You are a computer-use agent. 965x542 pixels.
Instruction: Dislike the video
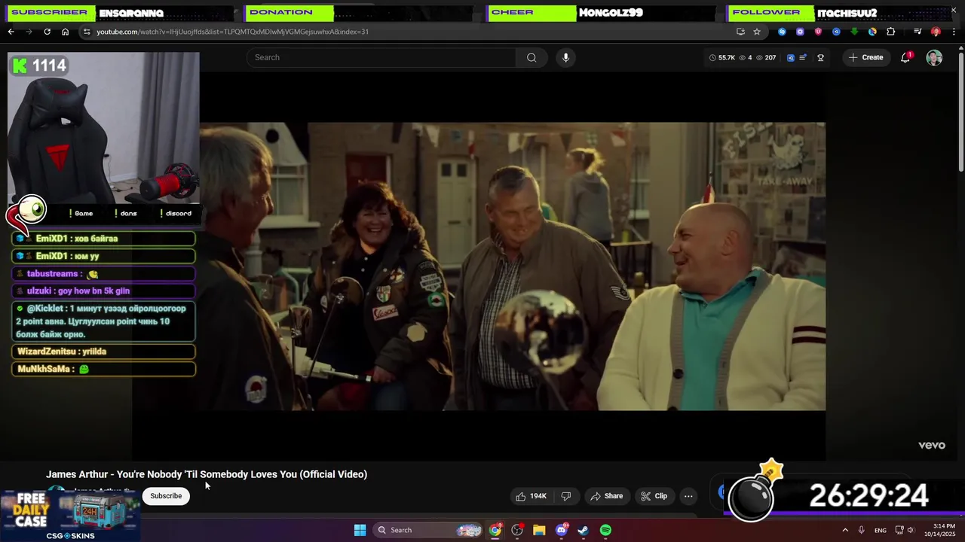click(566, 496)
